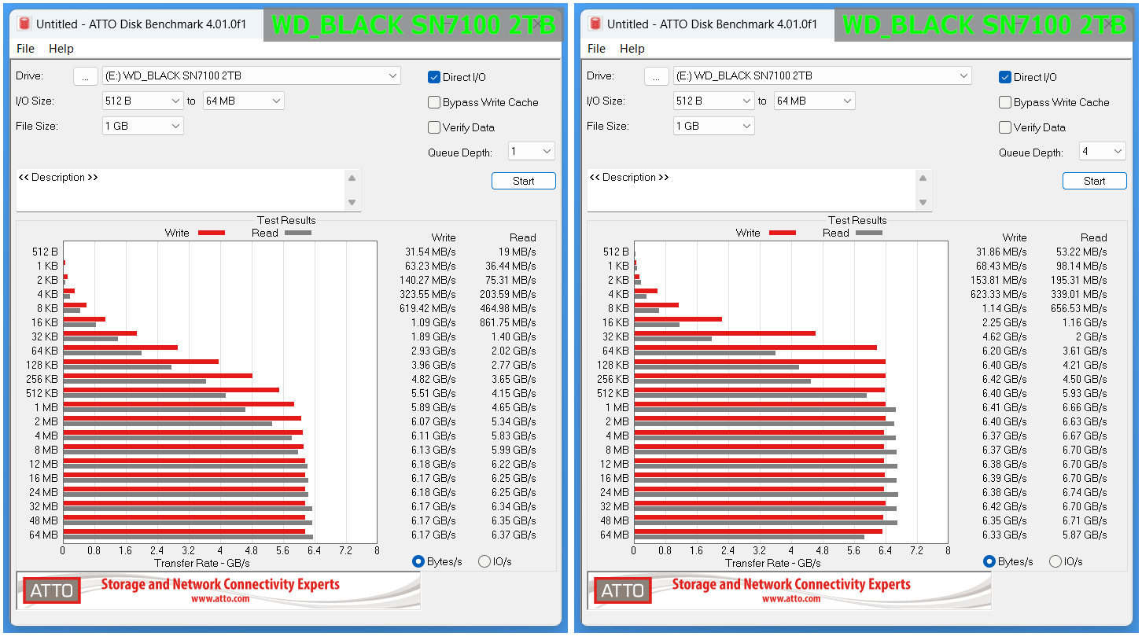This screenshot has width=1142, height=636.
Task: Click the red Write legend swatch in the left window
Action: click(x=211, y=233)
